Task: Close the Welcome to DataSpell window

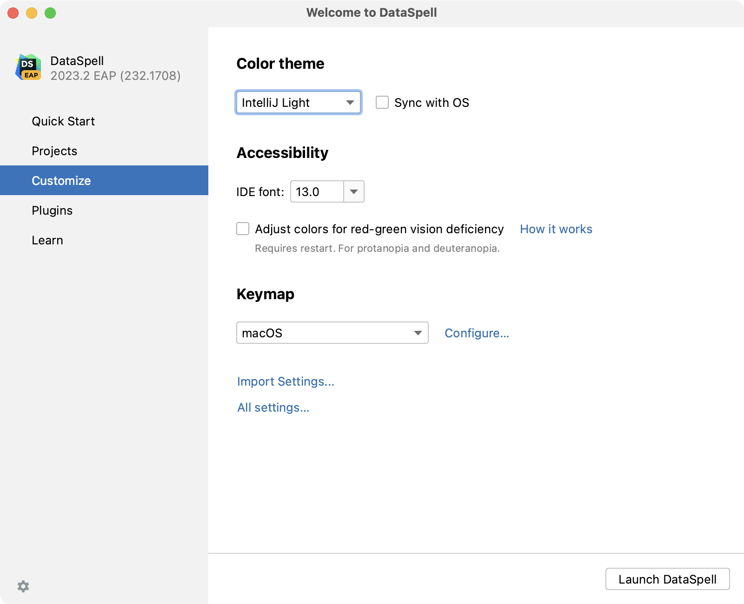Action: coord(13,13)
